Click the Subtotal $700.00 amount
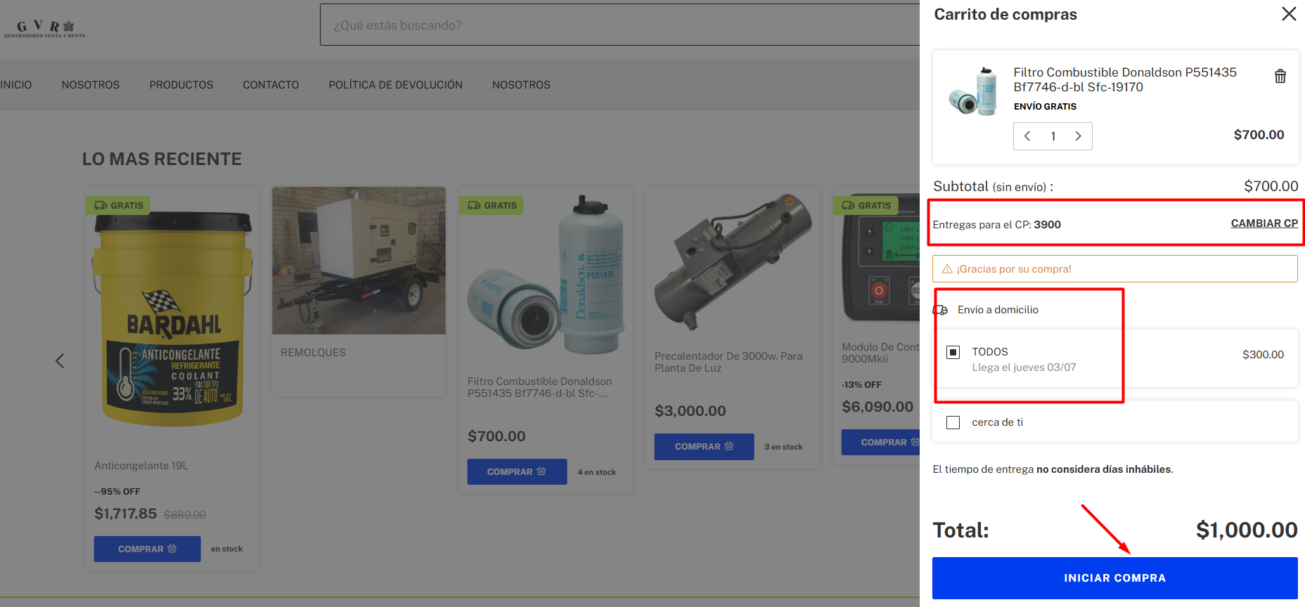 point(1271,186)
